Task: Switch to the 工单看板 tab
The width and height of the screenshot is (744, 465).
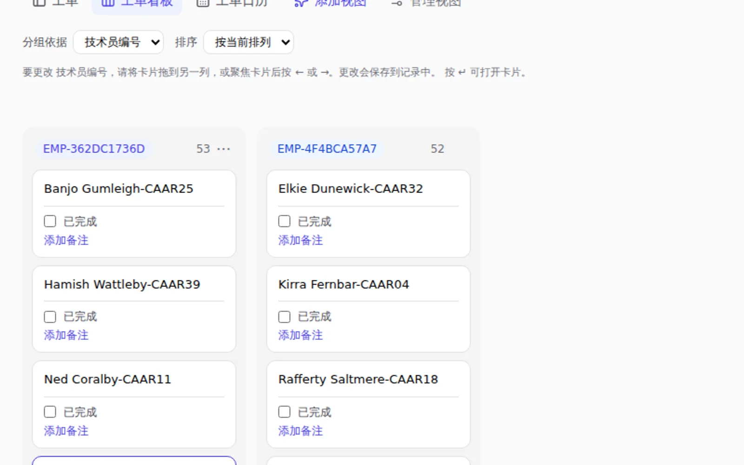Action: point(137,4)
